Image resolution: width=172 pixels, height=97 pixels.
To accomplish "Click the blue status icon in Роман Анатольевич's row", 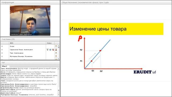I will tap(50, 50).
